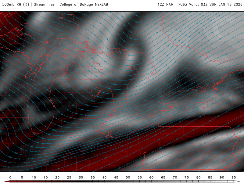The image size is (244, 183).
Task: Click the 95 label on the color scale
Action: [234, 178]
